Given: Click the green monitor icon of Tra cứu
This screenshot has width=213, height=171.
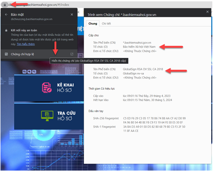Looking at the screenshot, I should pyautogui.click(x=47, y=116).
